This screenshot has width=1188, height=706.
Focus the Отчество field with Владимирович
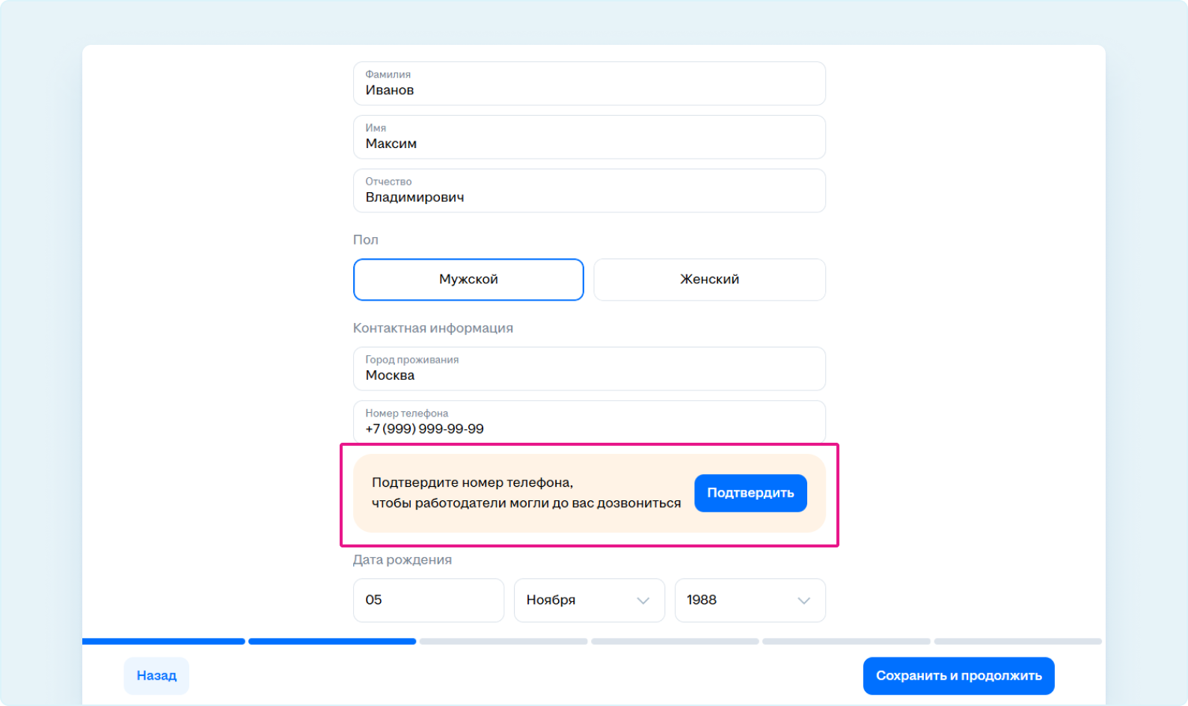590,191
